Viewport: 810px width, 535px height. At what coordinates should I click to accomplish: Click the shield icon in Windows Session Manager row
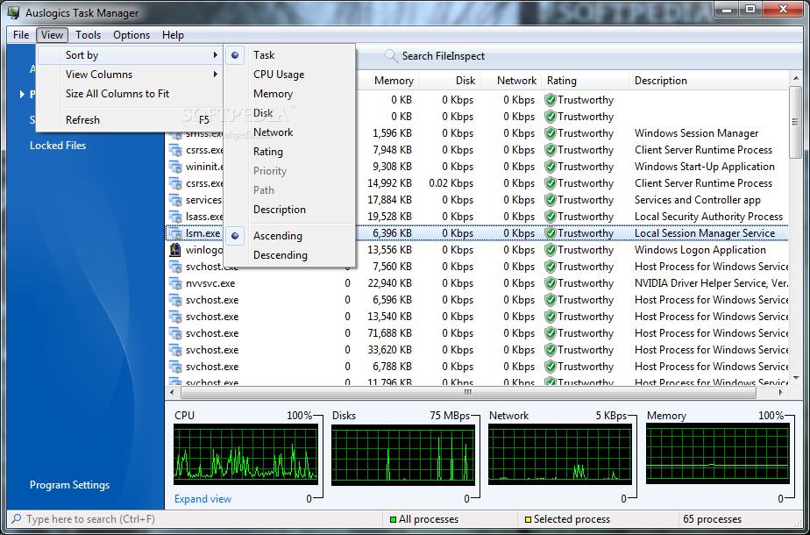551,133
